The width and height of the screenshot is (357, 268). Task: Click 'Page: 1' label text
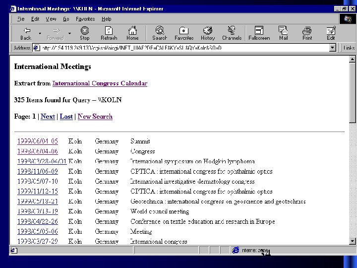(25, 117)
